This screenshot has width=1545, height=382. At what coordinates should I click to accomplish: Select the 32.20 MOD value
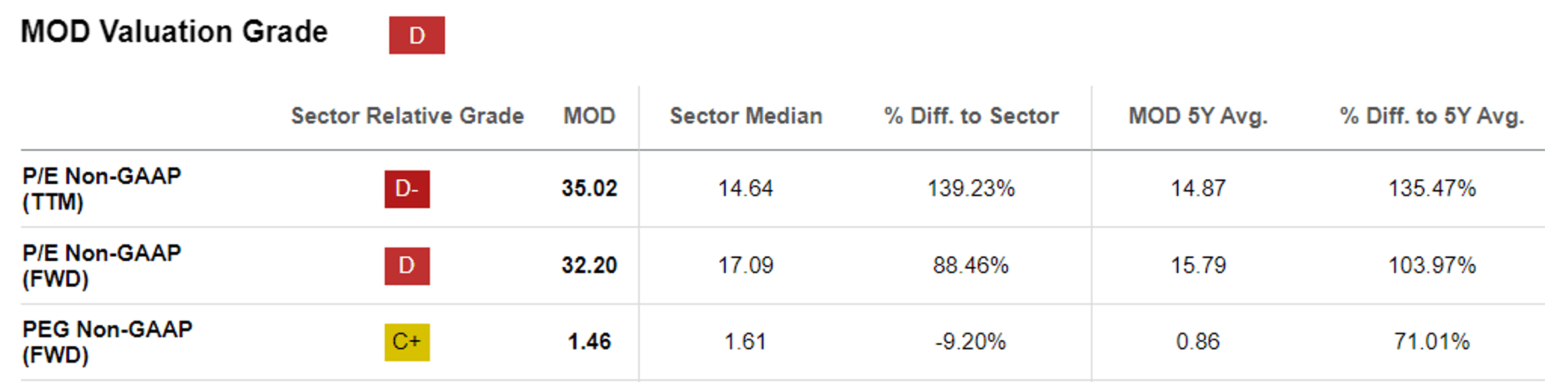click(x=589, y=265)
